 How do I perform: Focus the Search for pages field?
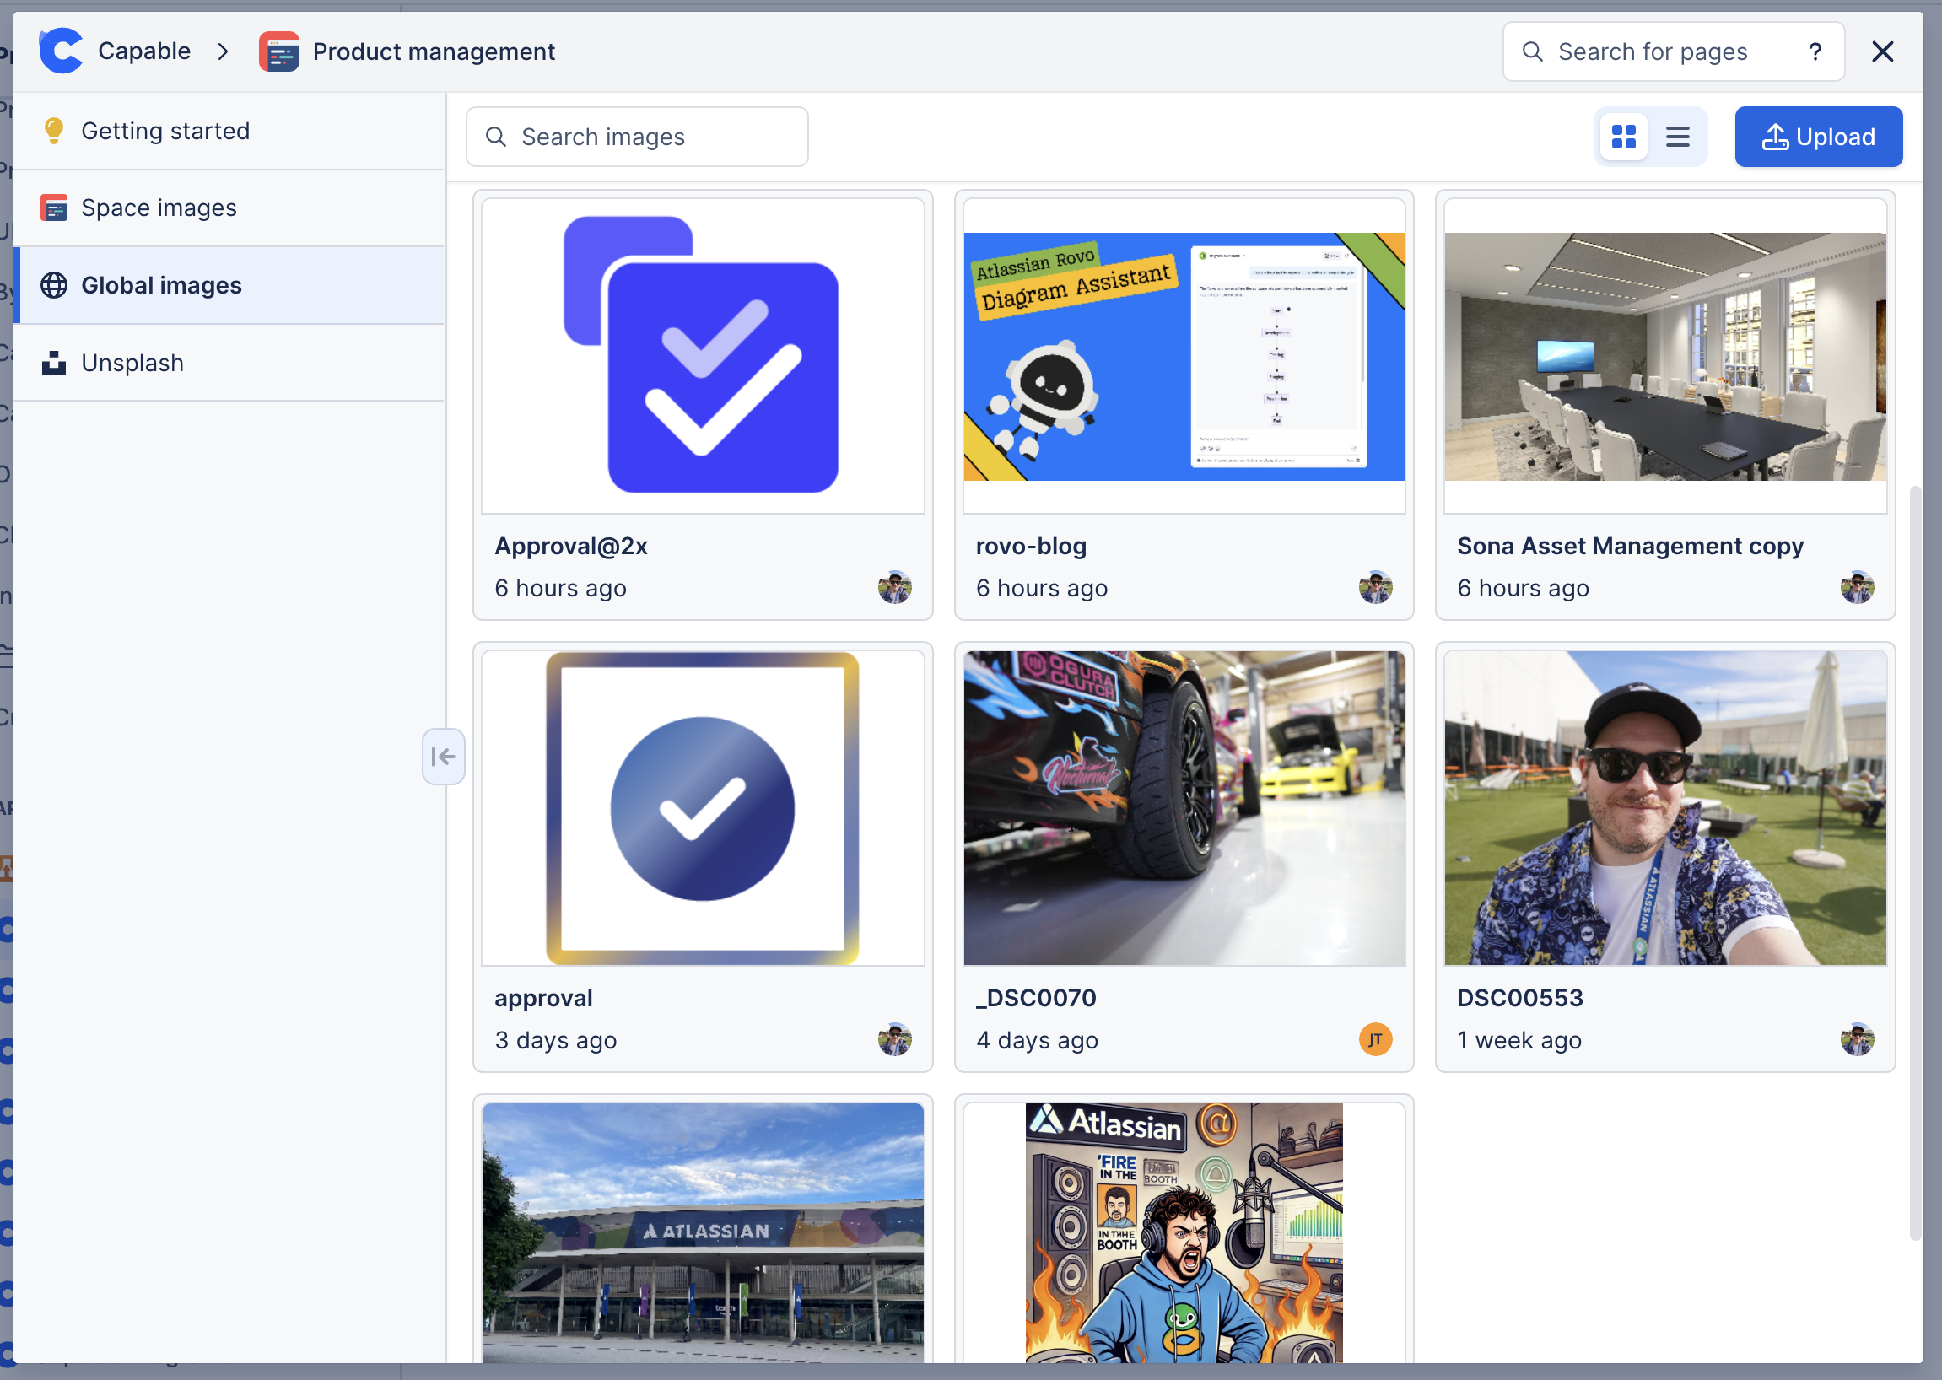pyautogui.click(x=1673, y=51)
